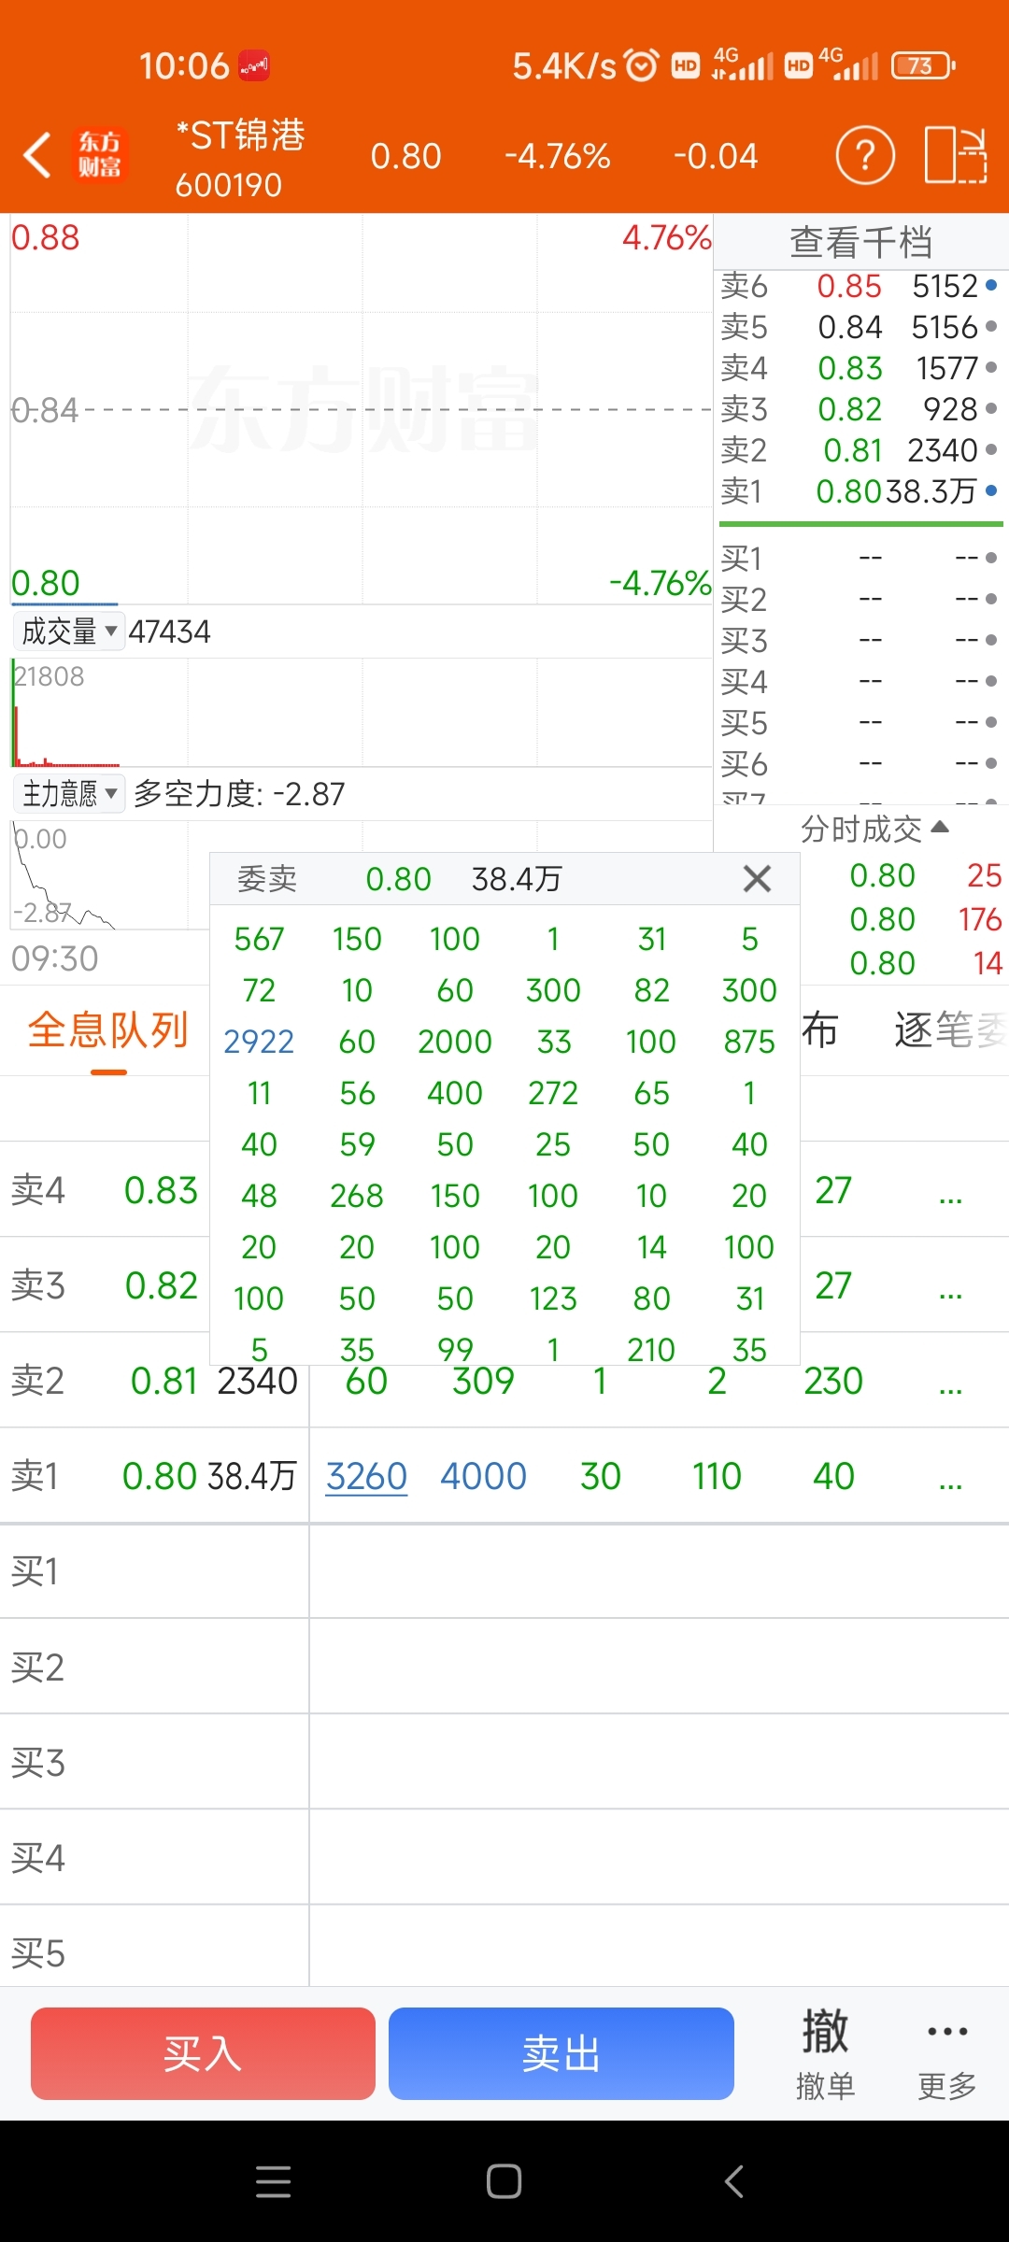This screenshot has width=1009, height=2242.
Task: Open the 主力意愿 indicator dropdown
Action: [69, 794]
